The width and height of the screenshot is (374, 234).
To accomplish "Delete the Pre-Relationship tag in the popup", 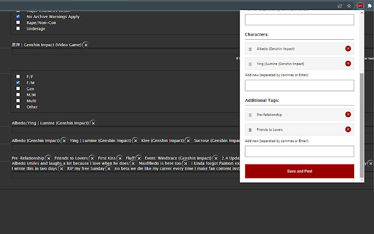I will click(x=348, y=115).
